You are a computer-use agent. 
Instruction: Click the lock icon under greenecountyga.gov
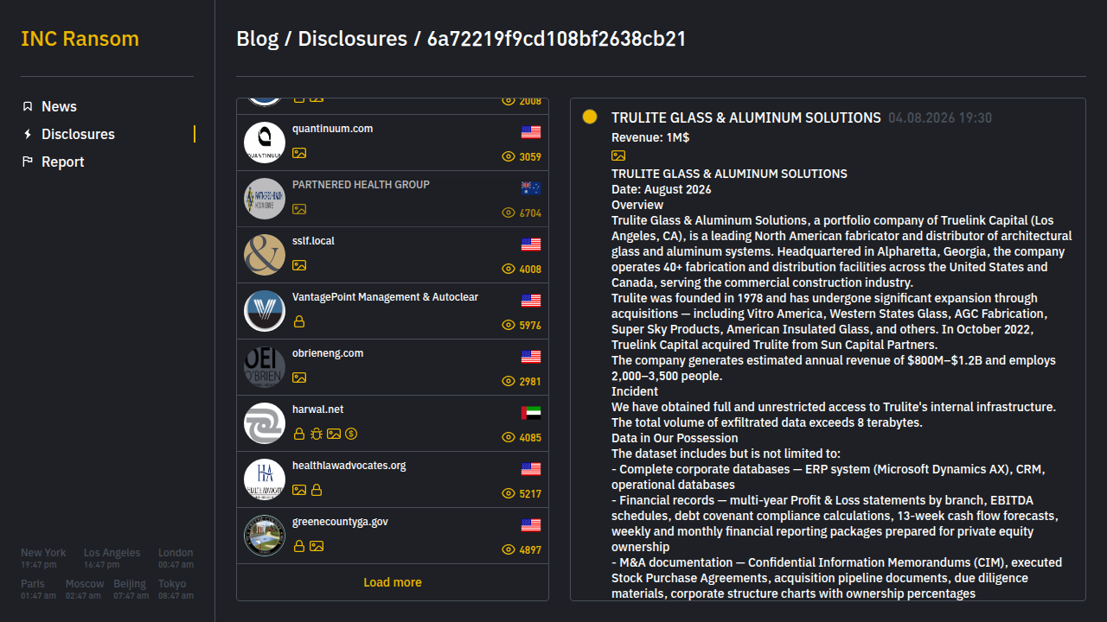299,546
